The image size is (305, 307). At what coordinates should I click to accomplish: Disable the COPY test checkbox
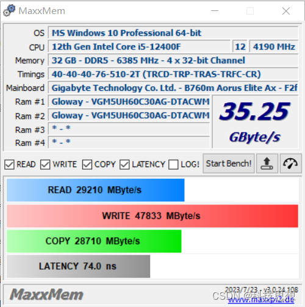pyautogui.click(x=87, y=165)
